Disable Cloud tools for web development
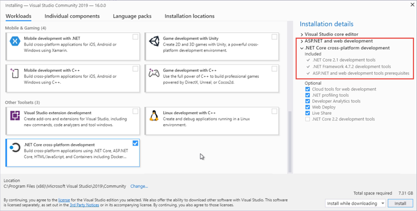The height and width of the screenshot is (211, 417). [x=308, y=89]
